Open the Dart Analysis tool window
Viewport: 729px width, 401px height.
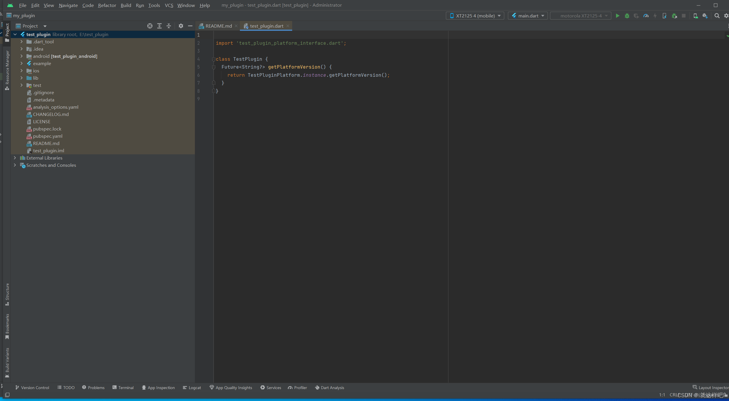(x=330, y=387)
